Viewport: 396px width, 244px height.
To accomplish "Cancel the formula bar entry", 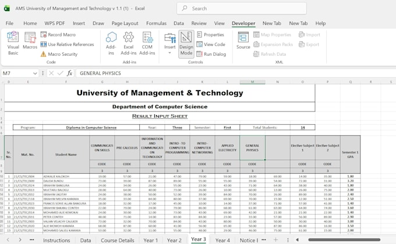I will pos(51,73).
